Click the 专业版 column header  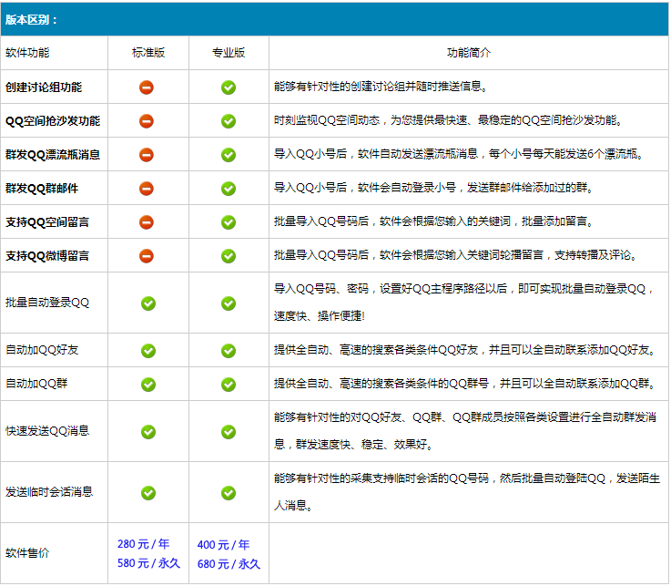click(x=229, y=53)
